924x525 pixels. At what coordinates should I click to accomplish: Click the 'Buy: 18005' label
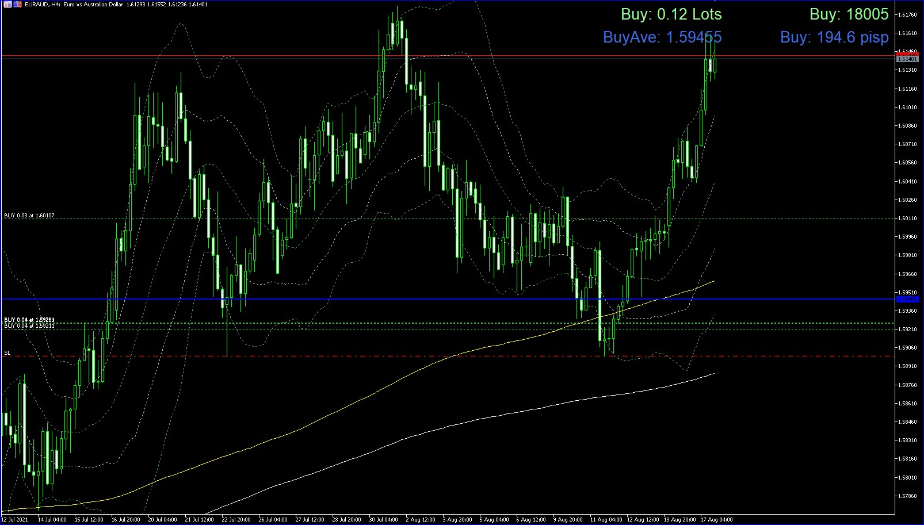[x=849, y=14]
